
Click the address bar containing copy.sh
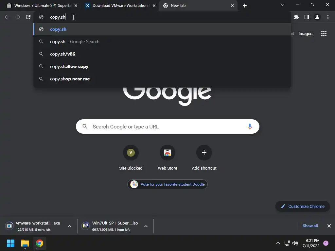[x=162, y=17]
